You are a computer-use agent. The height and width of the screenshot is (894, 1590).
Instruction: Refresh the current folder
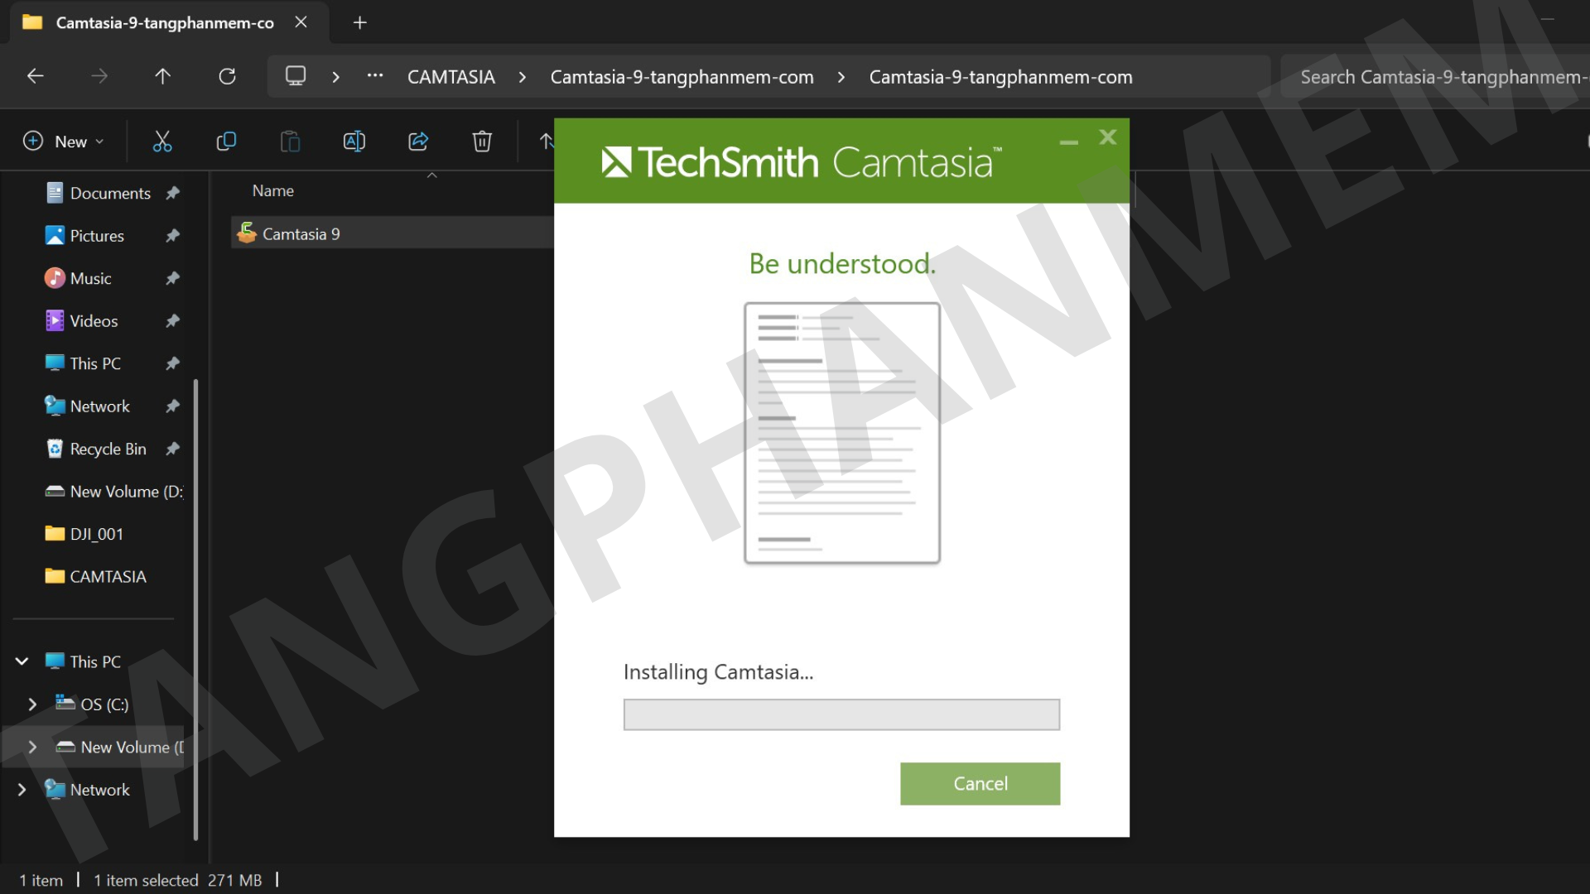(227, 77)
